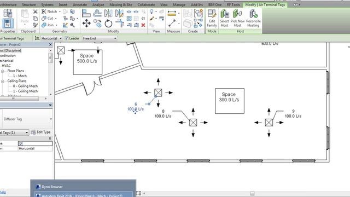This screenshot has width=350, height=197.
Task: Click the Create Group icon
Action: 198,13
